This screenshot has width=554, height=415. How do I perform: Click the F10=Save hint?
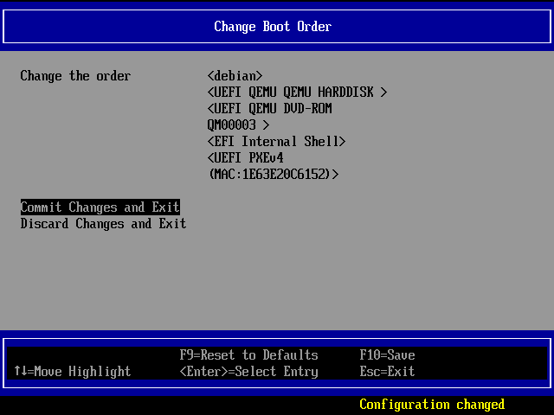[387, 355]
